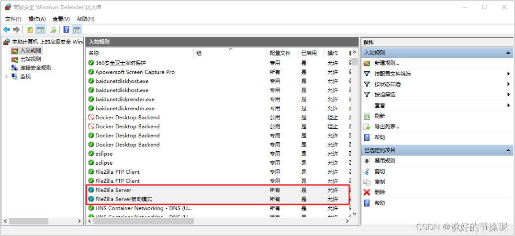
Task: Click 删除 with the red X
Action: [x=380, y=192]
